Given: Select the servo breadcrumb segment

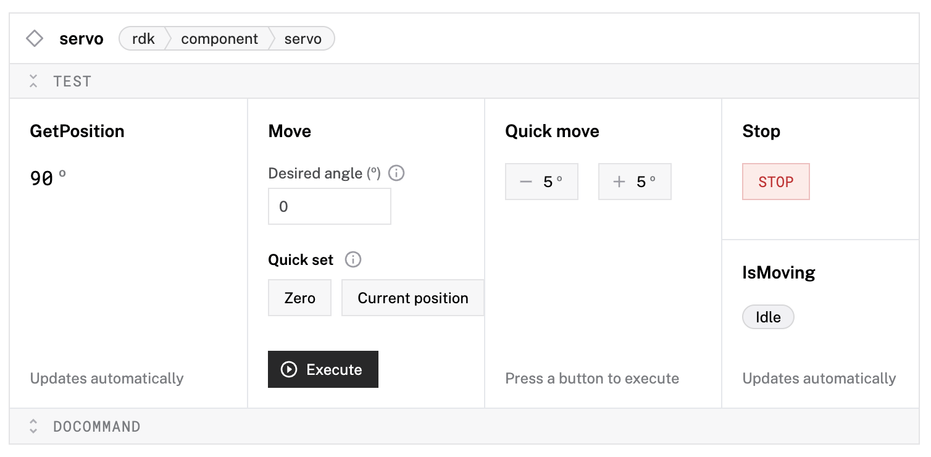Looking at the screenshot, I should point(303,39).
